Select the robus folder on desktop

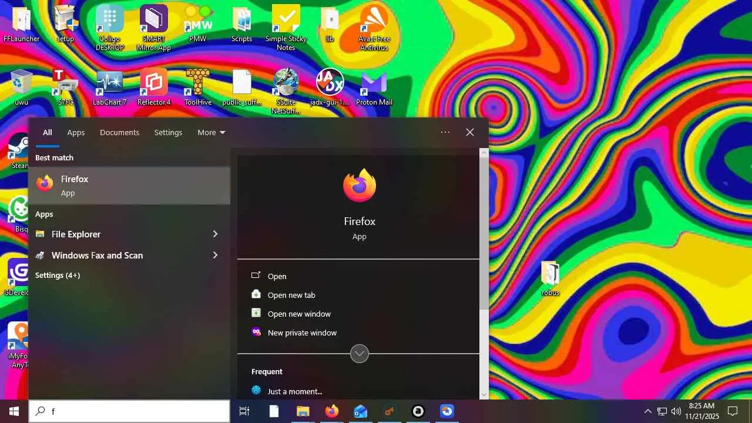click(x=550, y=278)
